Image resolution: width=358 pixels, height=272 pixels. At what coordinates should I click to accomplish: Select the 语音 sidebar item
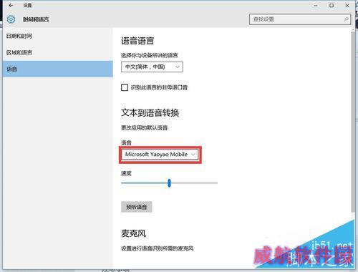58,69
